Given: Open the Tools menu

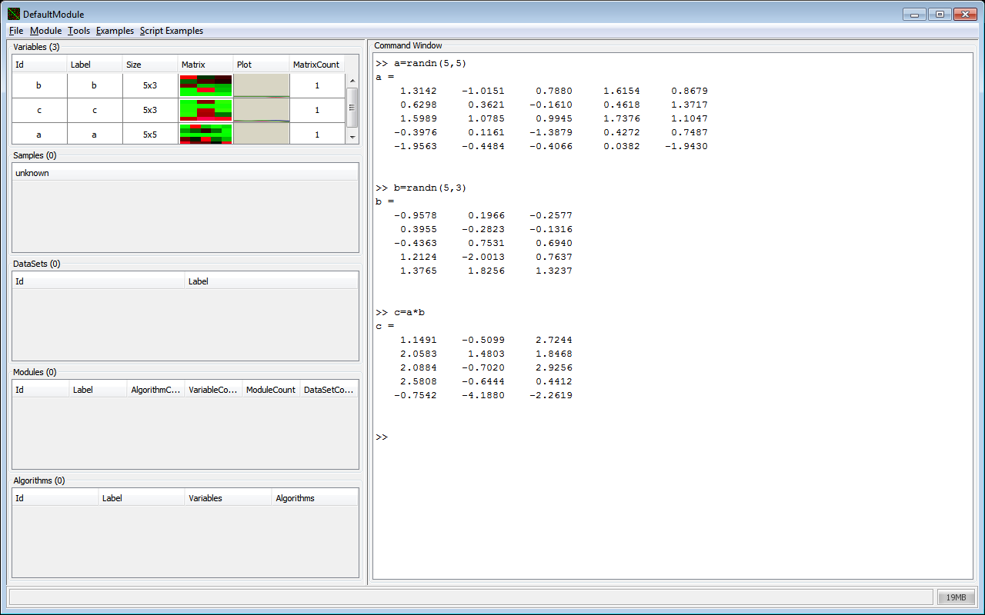Looking at the screenshot, I should point(78,31).
